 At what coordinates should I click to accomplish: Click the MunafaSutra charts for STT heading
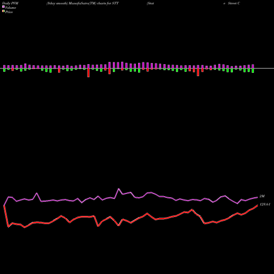pyautogui.click(x=83, y=3)
